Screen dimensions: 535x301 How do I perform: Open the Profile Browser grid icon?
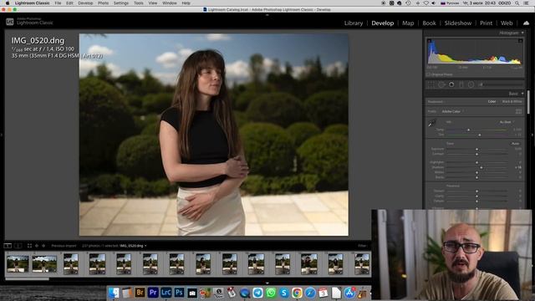518,111
